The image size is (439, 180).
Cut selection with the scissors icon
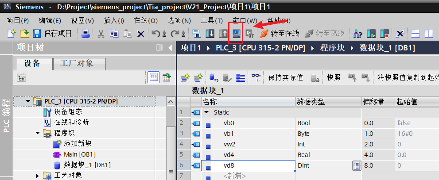coord(101,34)
